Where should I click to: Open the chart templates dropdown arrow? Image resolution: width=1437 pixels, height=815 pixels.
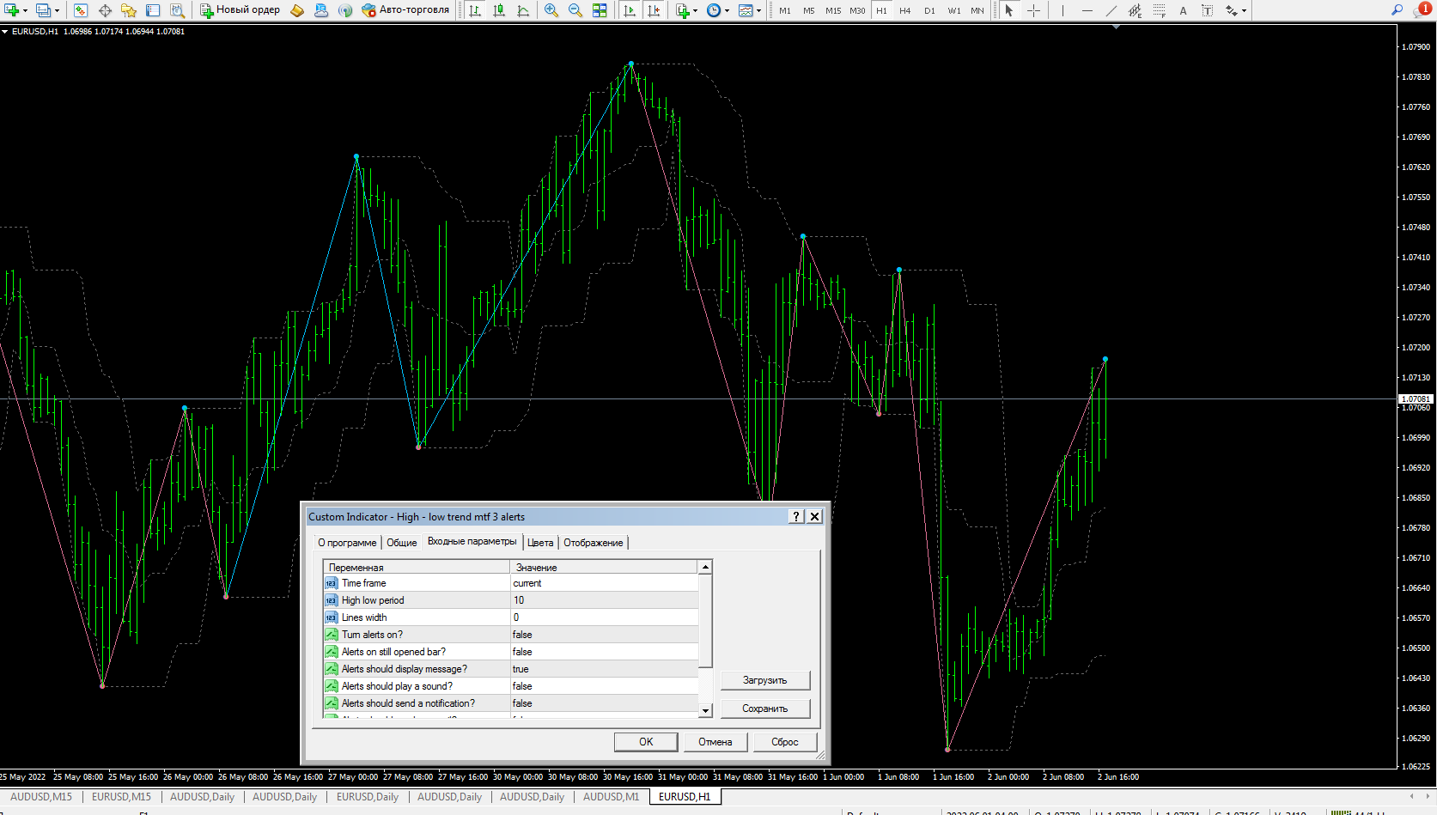pyautogui.click(x=758, y=11)
